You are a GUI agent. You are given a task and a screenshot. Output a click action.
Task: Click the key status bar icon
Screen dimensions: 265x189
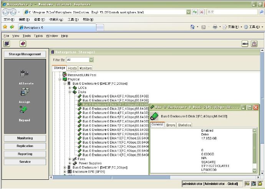coord(247,184)
